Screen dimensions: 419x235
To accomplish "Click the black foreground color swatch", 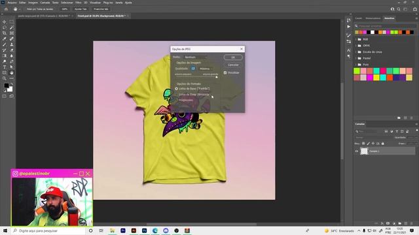I will (6, 86).
